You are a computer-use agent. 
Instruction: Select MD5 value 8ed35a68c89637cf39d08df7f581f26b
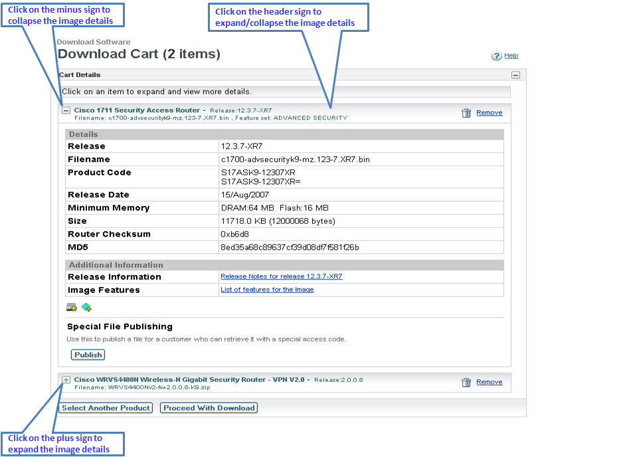tap(290, 247)
